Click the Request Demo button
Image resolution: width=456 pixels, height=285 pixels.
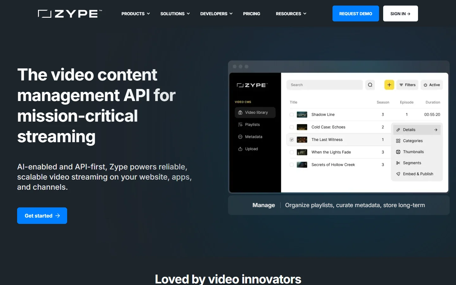356,14
